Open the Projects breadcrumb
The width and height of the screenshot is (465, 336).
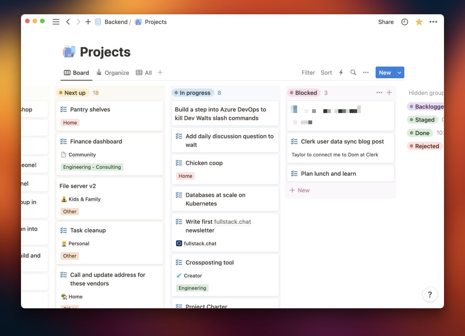click(155, 22)
